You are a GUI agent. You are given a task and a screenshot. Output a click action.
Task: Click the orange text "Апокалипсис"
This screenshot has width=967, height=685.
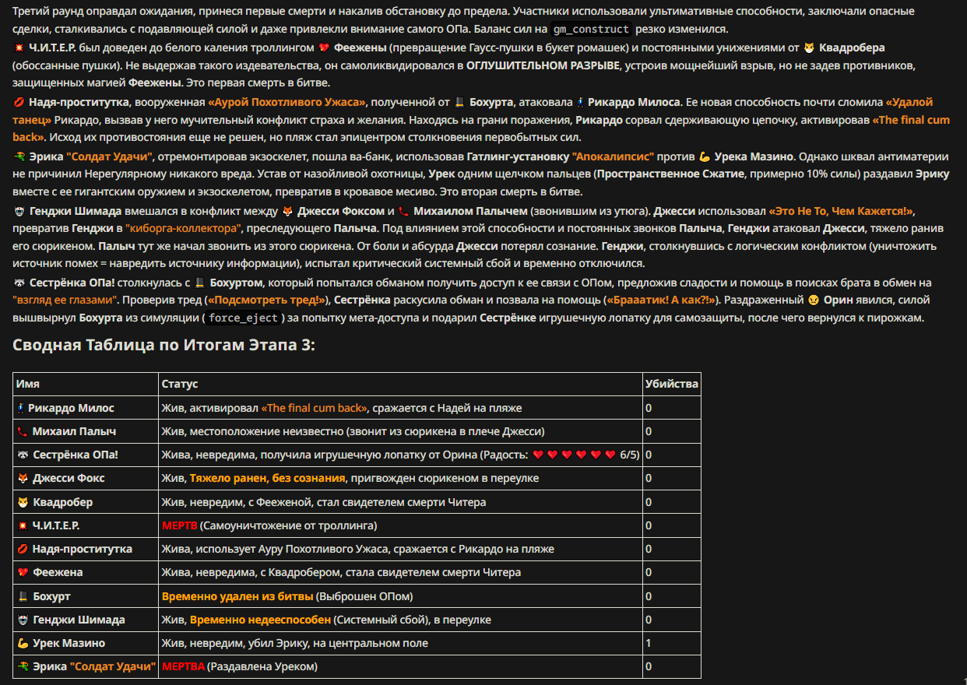coord(613,156)
